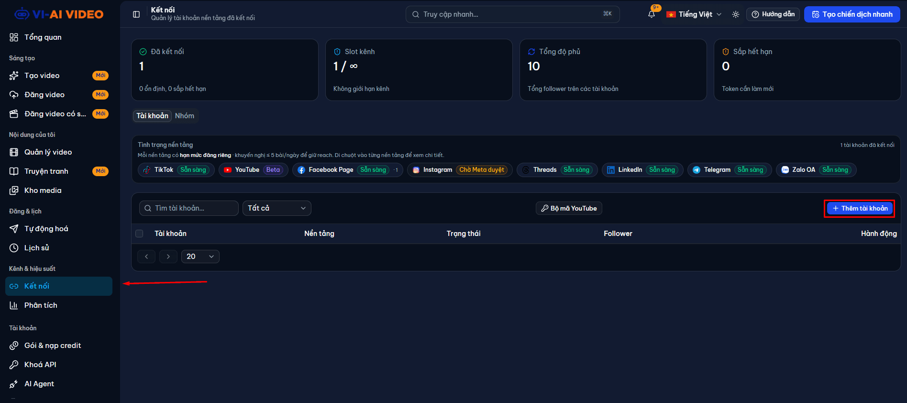Click the Threads platform chip

(x=557, y=170)
